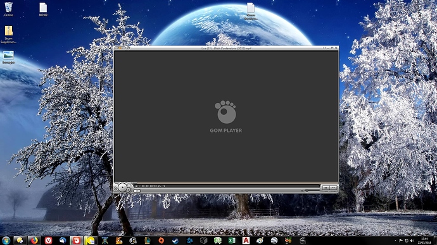Open the Windows Start menu
This screenshot has height=245, width=437.
pyautogui.click(x=6, y=241)
